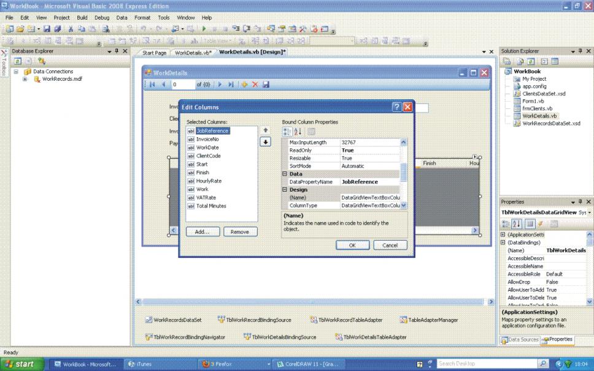The height and width of the screenshot is (371, 594).
Task: Click property grid vertical scrollbar down arrow
Action: [403, 206]
